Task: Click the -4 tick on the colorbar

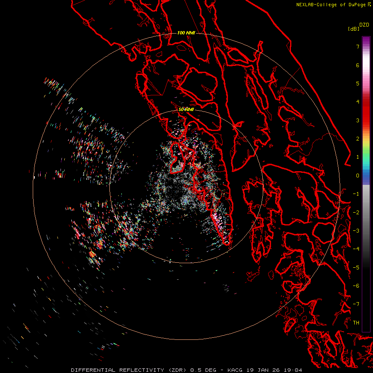Action: pos(356,249)
